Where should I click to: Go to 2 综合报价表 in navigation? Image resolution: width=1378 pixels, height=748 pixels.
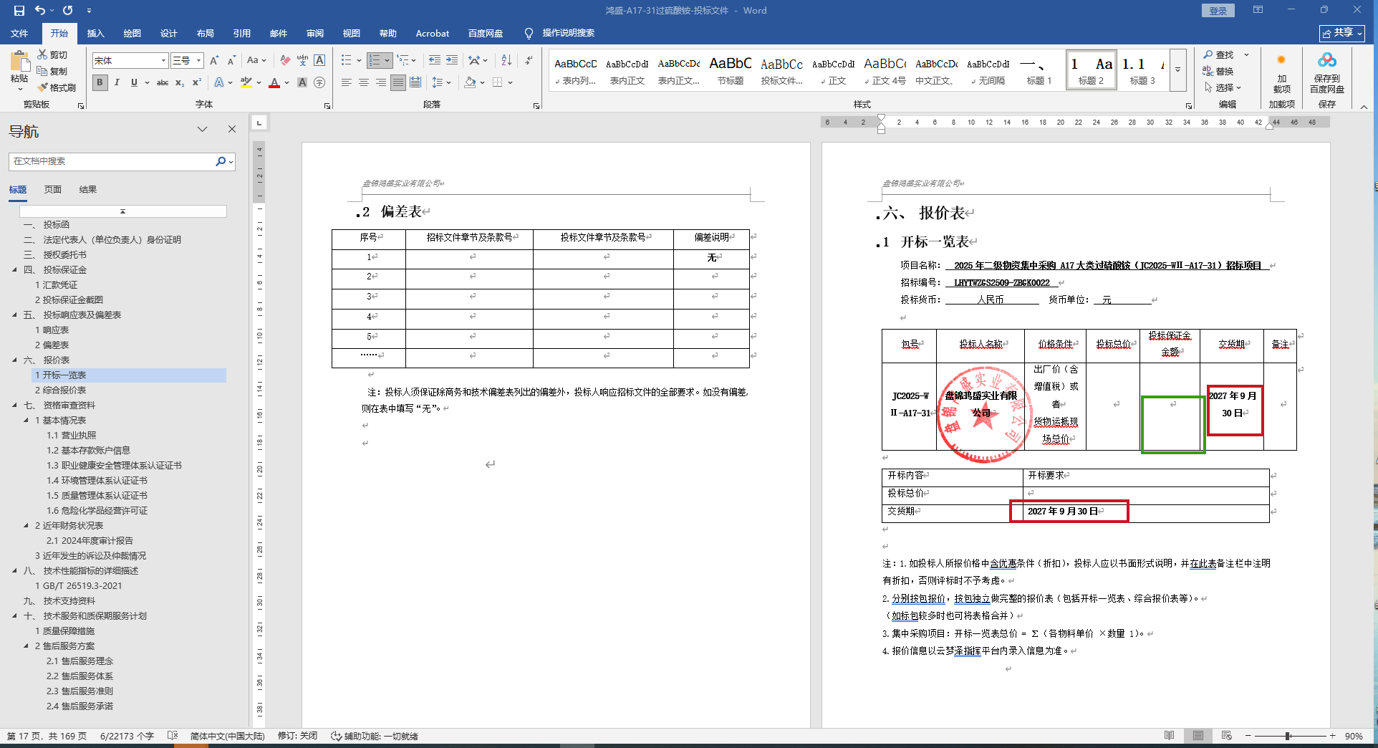pyautogui.click(x=61, y=390)
